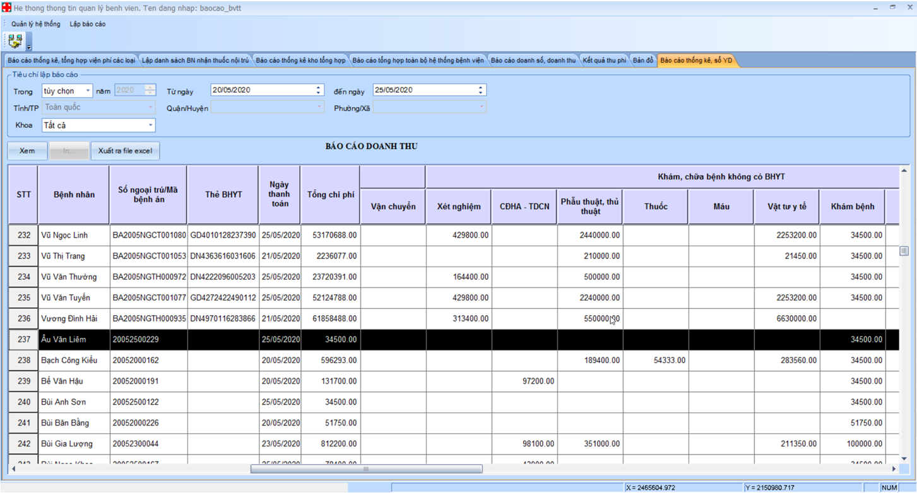Click the đến ngày date field
This screenshot has width=917, height=493.
(x=429, y=90)
